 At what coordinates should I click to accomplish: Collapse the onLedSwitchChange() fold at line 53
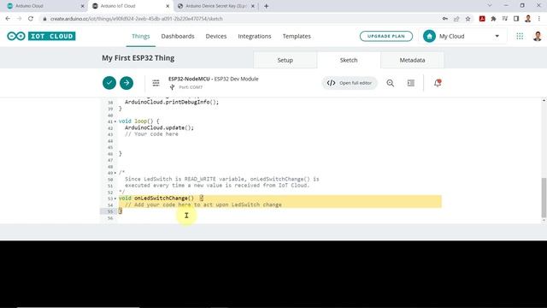(115, 198)
